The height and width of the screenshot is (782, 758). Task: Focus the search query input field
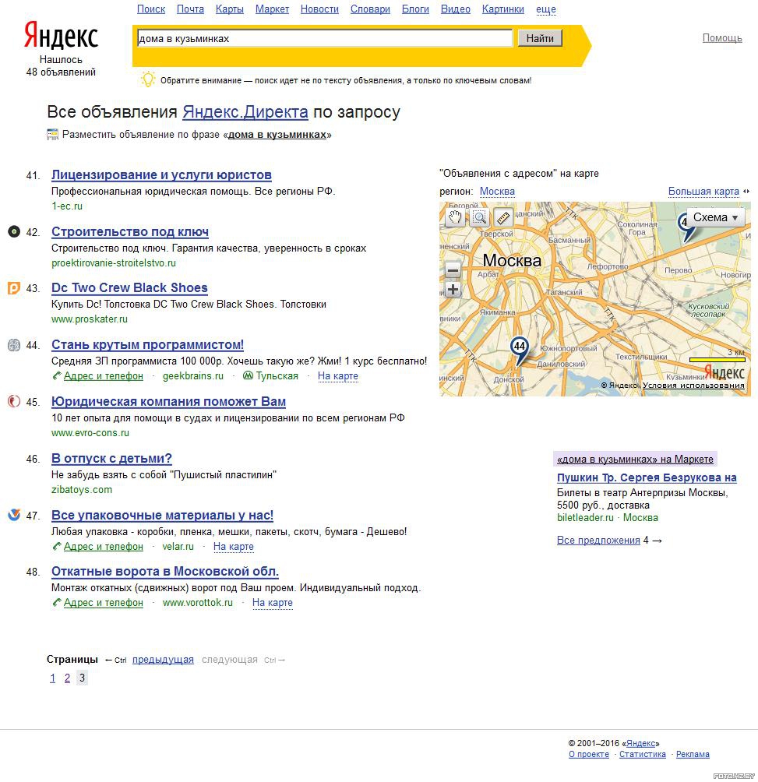click(x=325, y=38)
